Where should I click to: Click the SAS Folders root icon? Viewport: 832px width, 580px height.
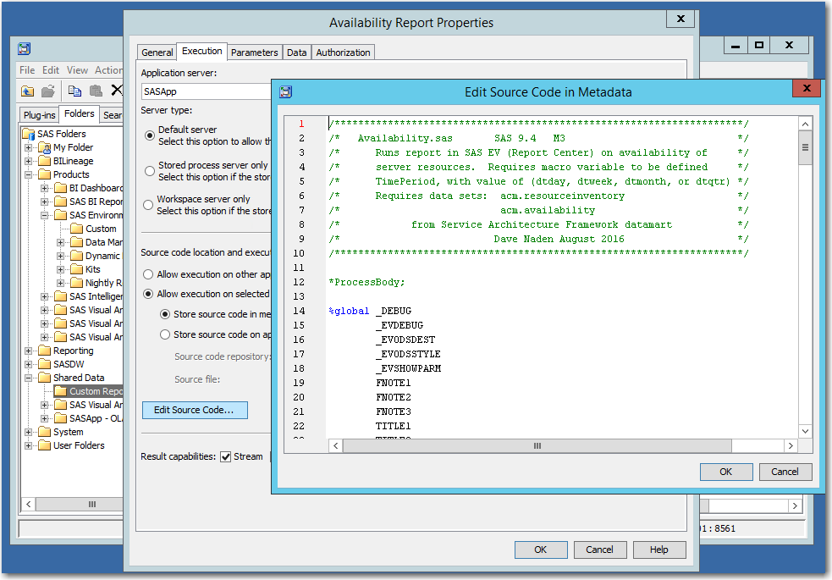29,134
